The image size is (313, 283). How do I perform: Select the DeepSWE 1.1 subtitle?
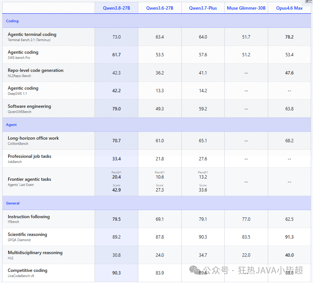click(17, 94)
